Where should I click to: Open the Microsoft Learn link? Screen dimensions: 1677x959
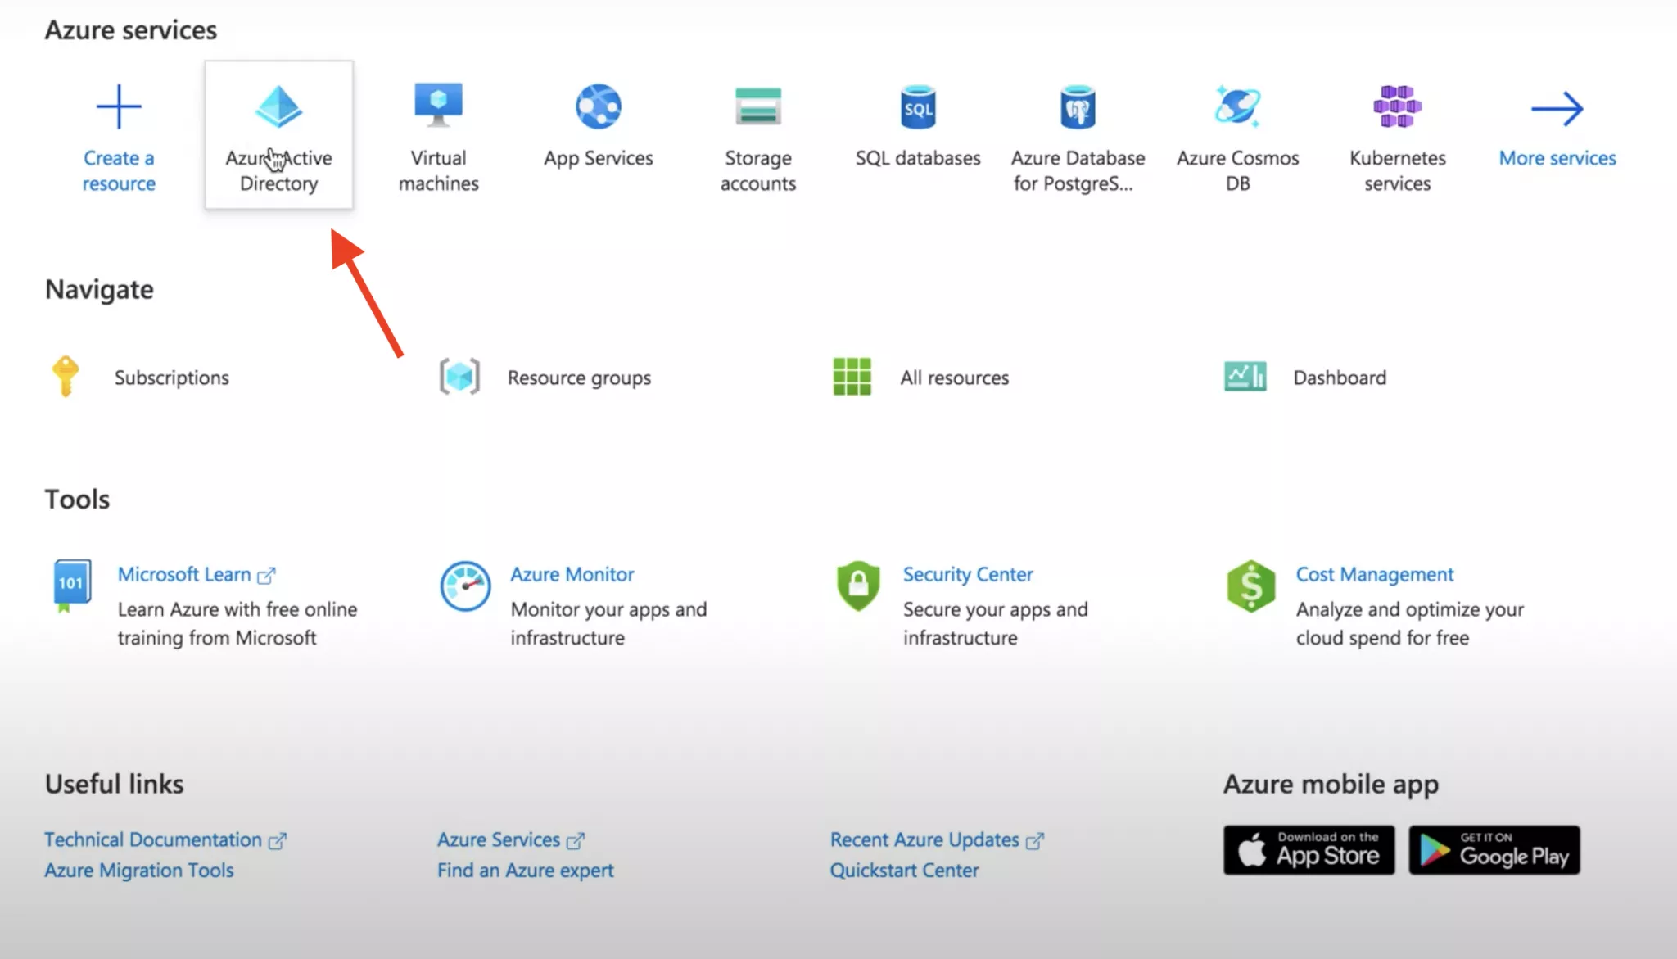tap(184, 574)
